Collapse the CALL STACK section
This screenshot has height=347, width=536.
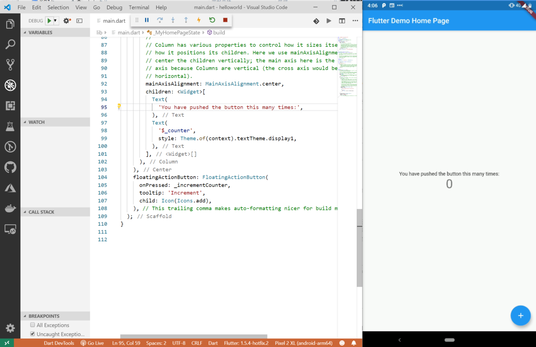[x=55, y=212]
